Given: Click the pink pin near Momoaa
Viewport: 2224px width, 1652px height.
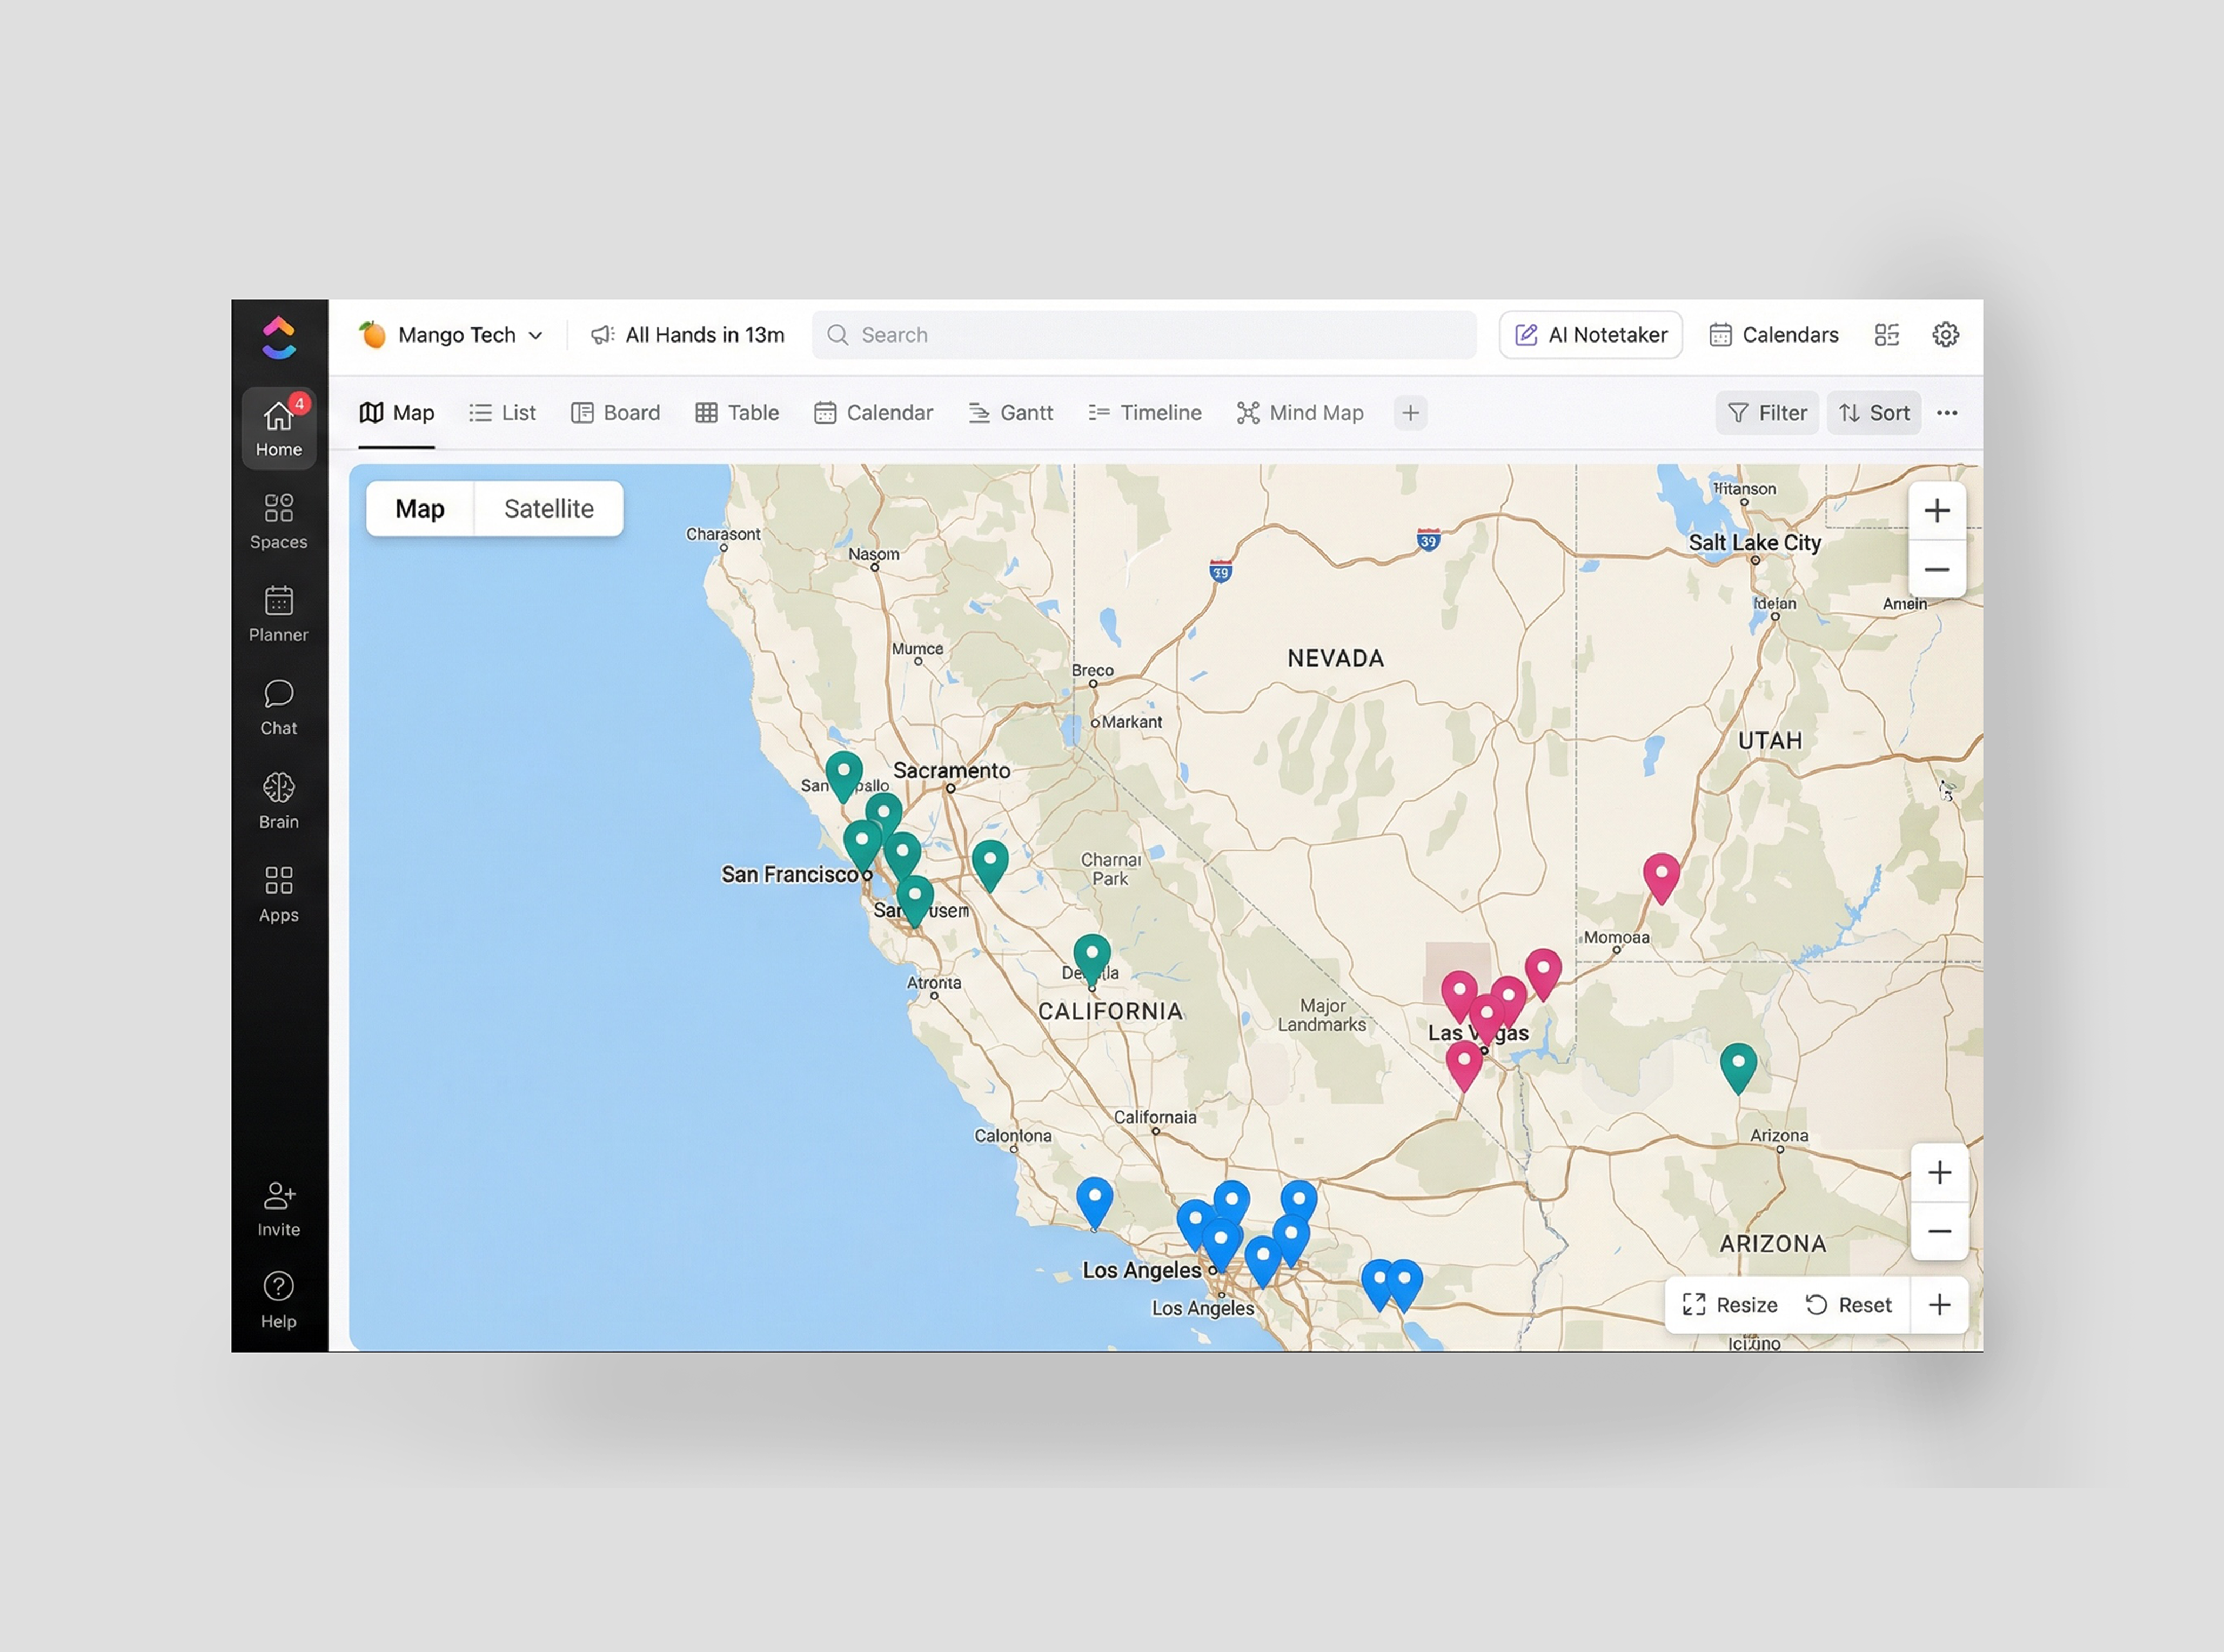Looking at the screenshot, I should 1661,875.
